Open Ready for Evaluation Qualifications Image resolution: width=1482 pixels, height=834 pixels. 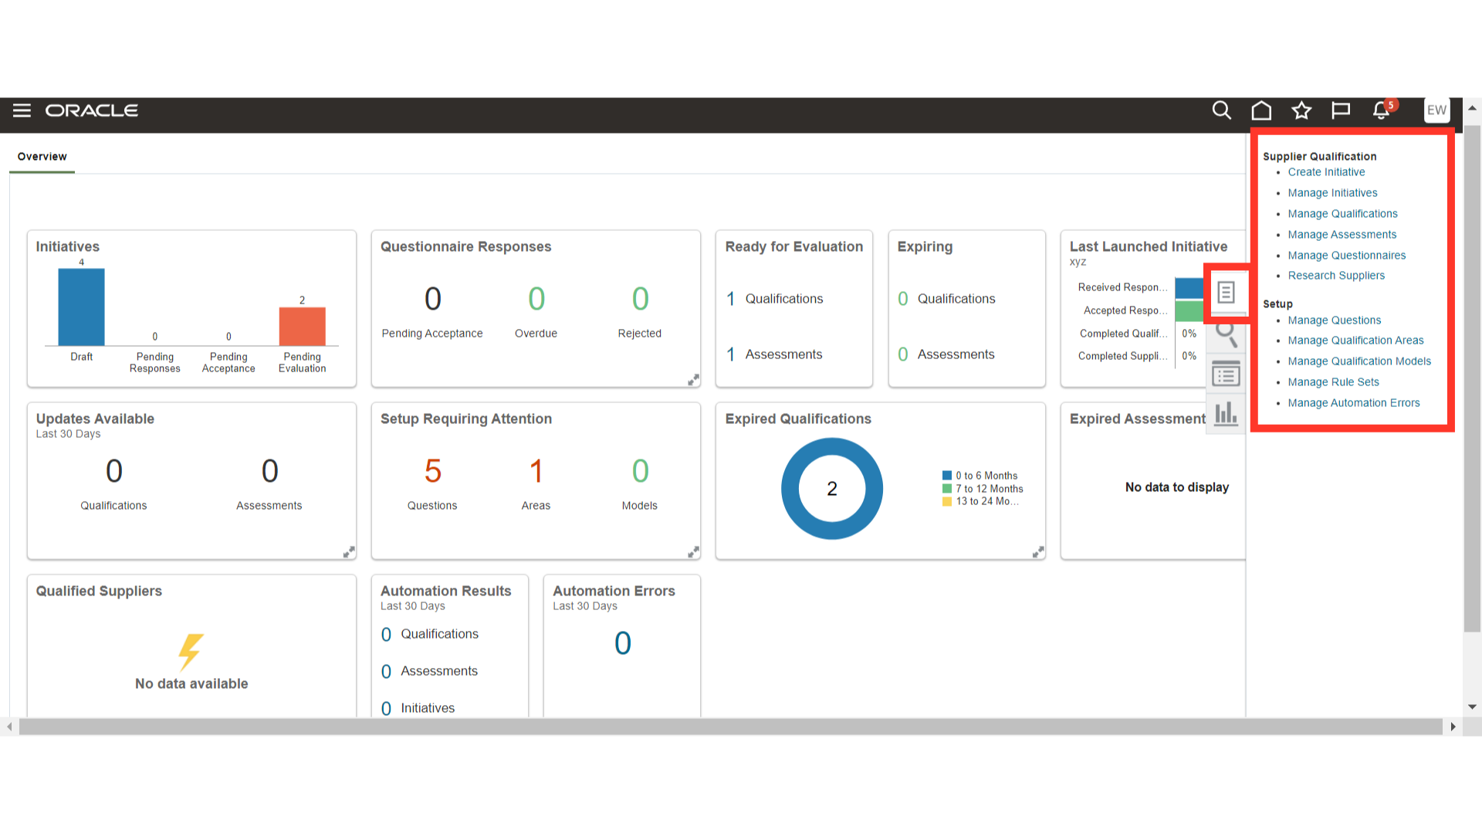pyautogui.click(x=774, y=299)
